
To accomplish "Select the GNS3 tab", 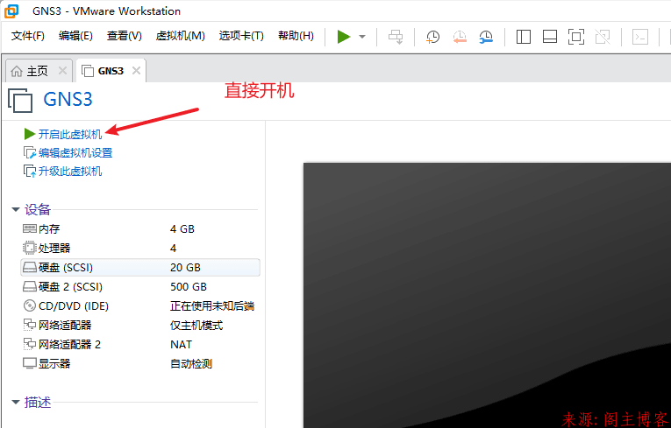I will click(x=111, y=71).
